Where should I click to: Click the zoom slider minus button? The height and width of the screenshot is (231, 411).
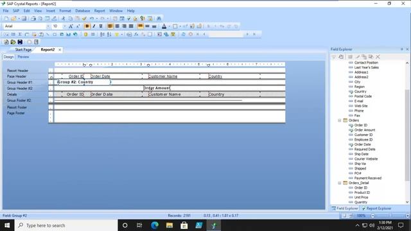pos(372,216)
